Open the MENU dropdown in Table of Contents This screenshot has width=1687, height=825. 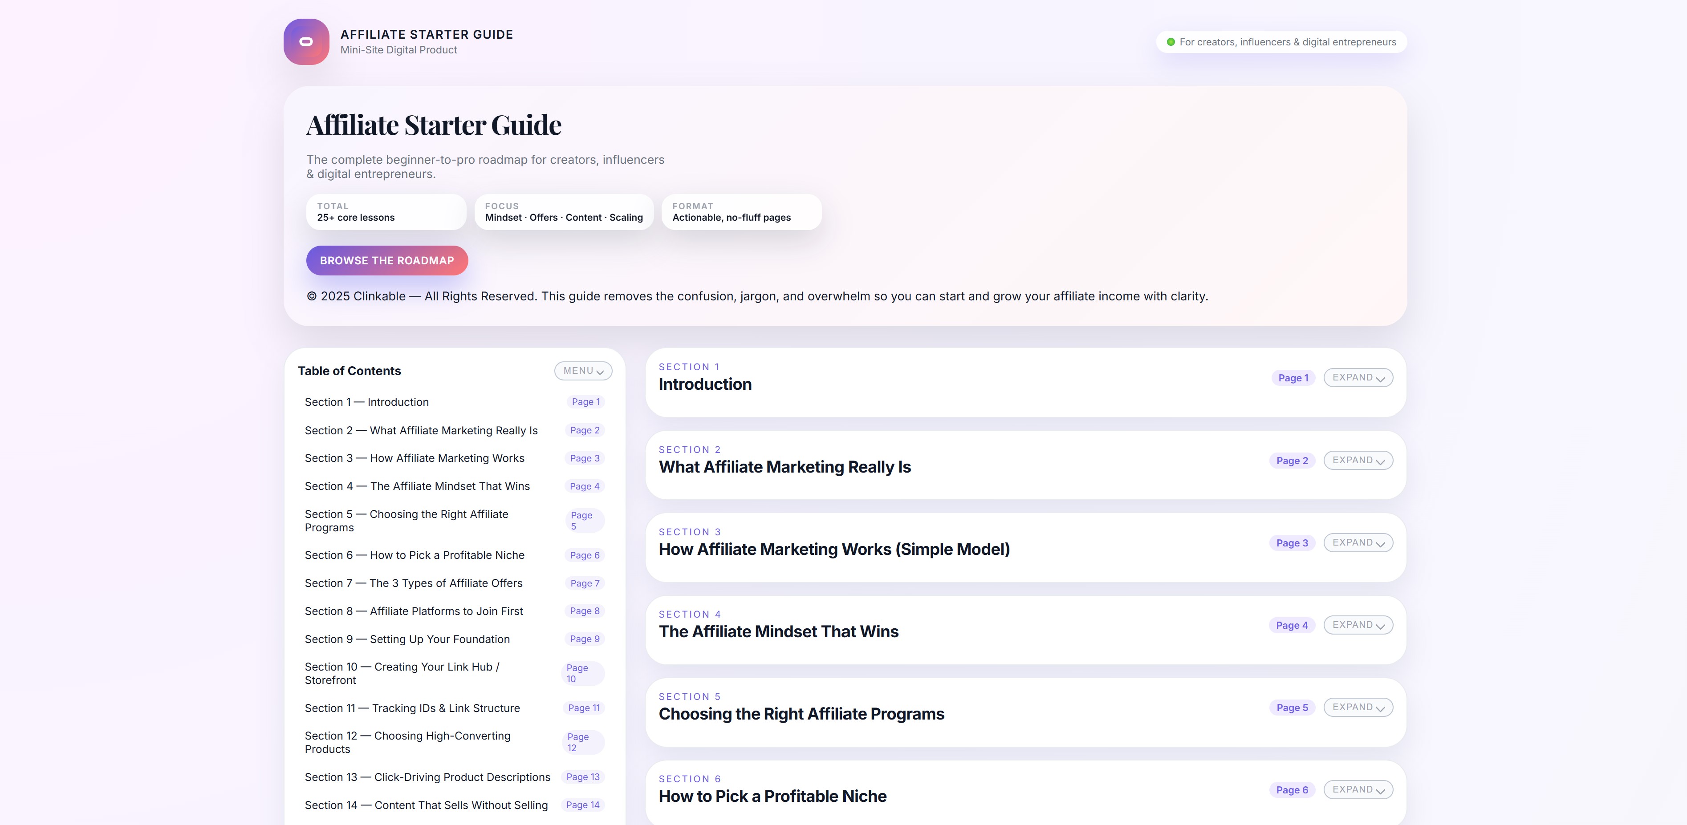coord(582,370)
